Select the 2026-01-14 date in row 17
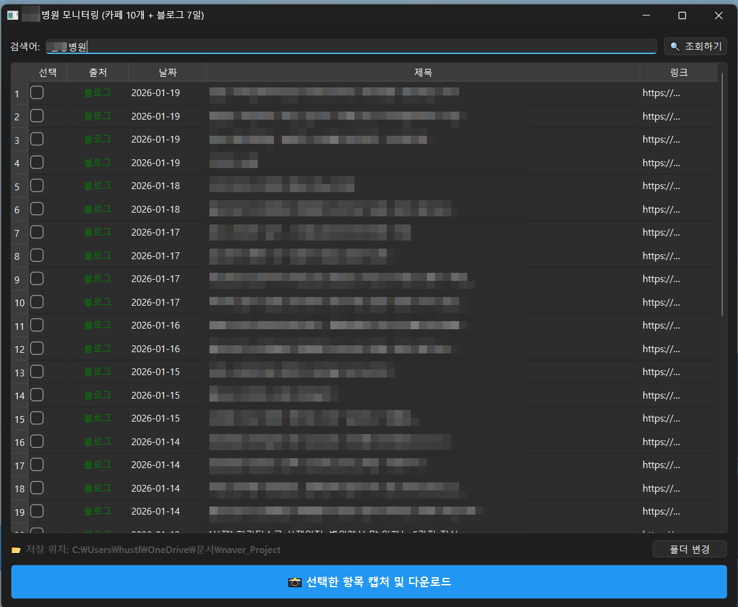The image size is (738, 607). (x=156, y=465)
